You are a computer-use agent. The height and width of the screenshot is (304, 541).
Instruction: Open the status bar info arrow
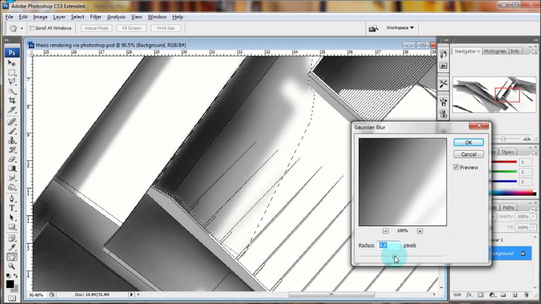(x=131, y=295)
